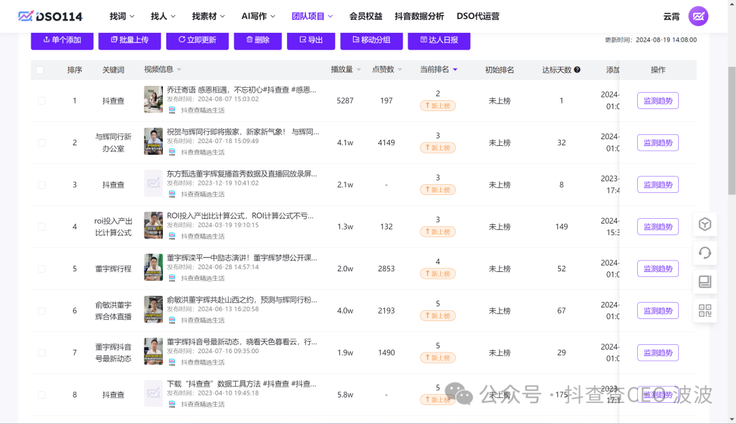
Task: Open the thumbnail for 祝贺与辉同行即将搬家
Action: point(153,141)
